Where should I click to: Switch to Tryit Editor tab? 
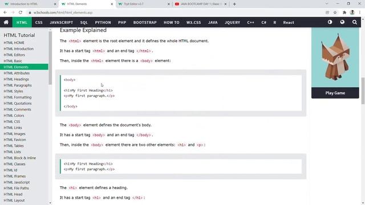[144, 4]
